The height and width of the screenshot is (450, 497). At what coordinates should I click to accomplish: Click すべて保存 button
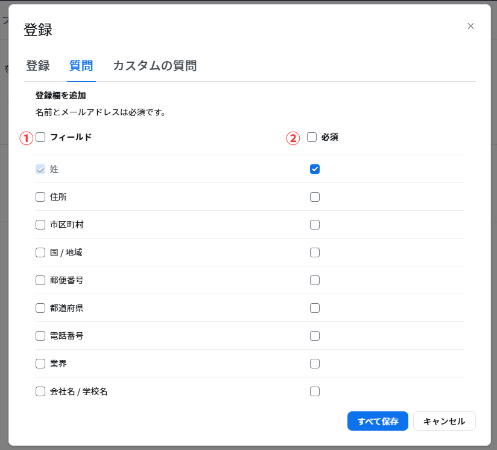(x=378, y=421)
